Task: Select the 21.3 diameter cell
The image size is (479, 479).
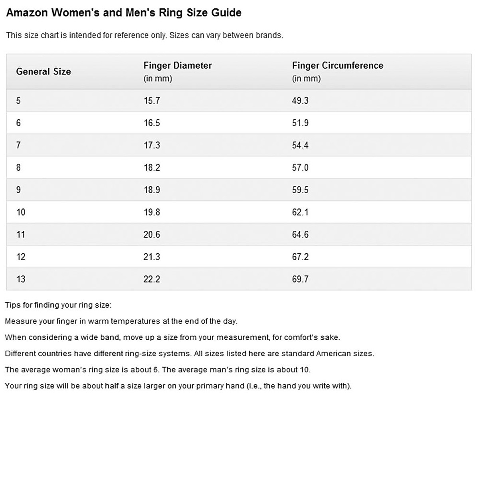Action: [x=152, y=257]
